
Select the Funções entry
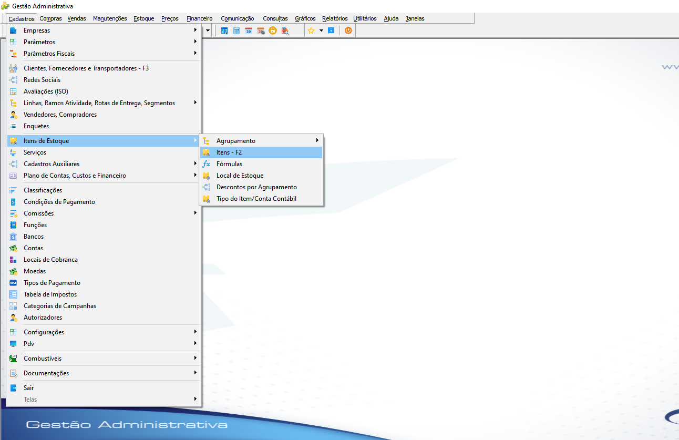104,225
